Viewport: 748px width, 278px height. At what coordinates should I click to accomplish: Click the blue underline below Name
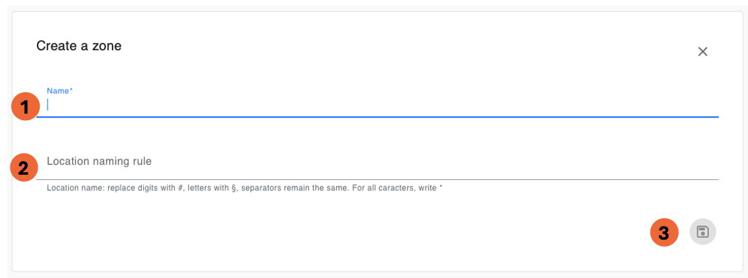377,116
